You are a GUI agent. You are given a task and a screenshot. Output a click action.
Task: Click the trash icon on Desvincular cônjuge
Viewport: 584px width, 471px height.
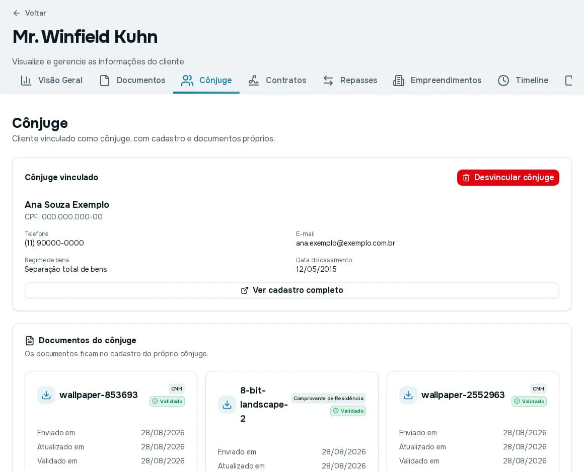(x=466, y=178)
